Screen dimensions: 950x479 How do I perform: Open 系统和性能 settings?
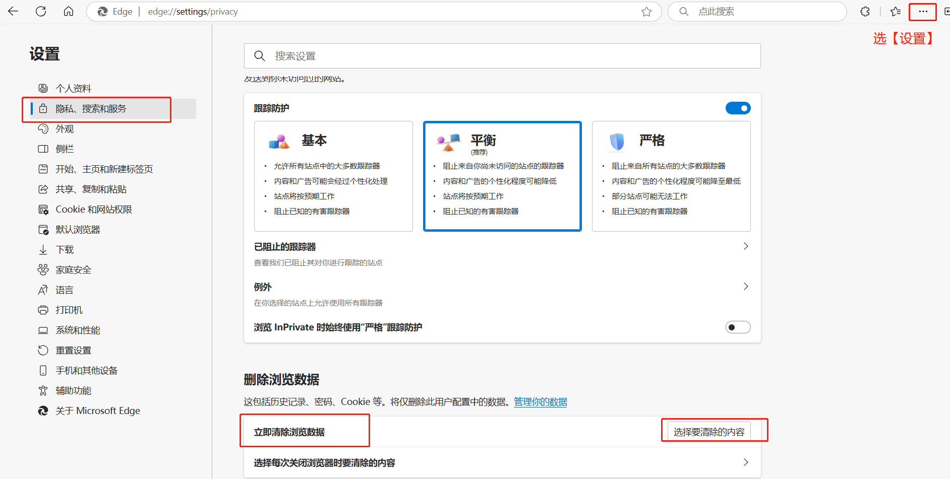(78, 330)
